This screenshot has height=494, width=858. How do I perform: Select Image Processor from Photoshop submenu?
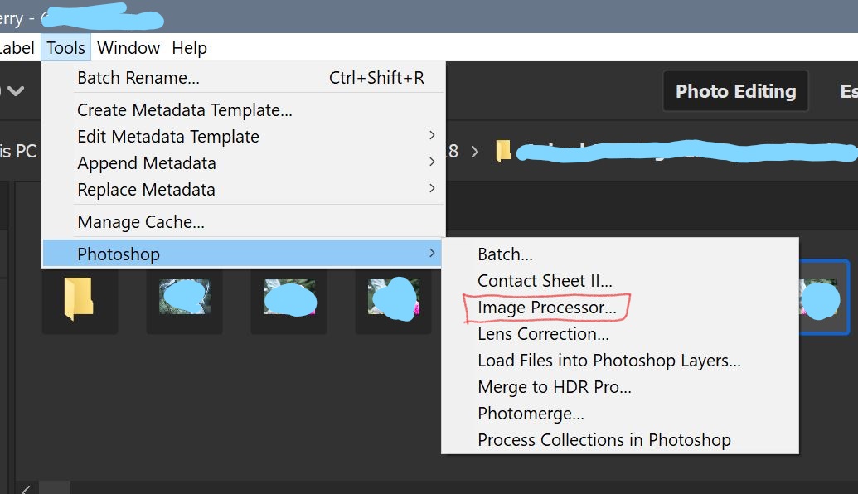pyautogui.click(x=547, y=308)
